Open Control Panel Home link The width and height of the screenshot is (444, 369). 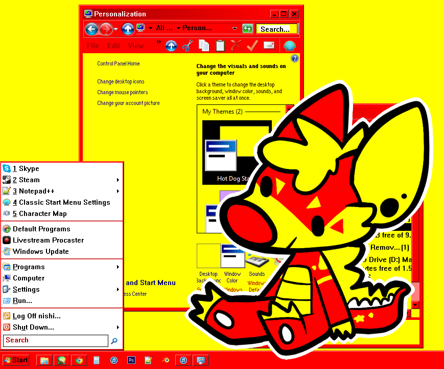(x=119, y=63)
